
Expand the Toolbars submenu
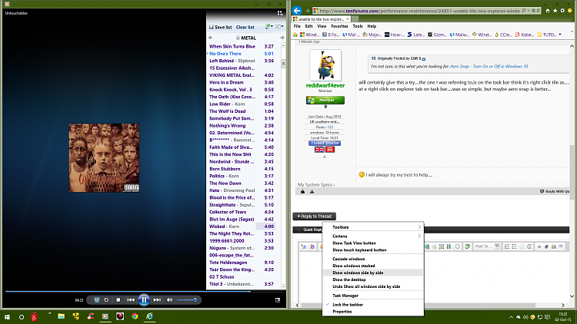click(373, 227)
